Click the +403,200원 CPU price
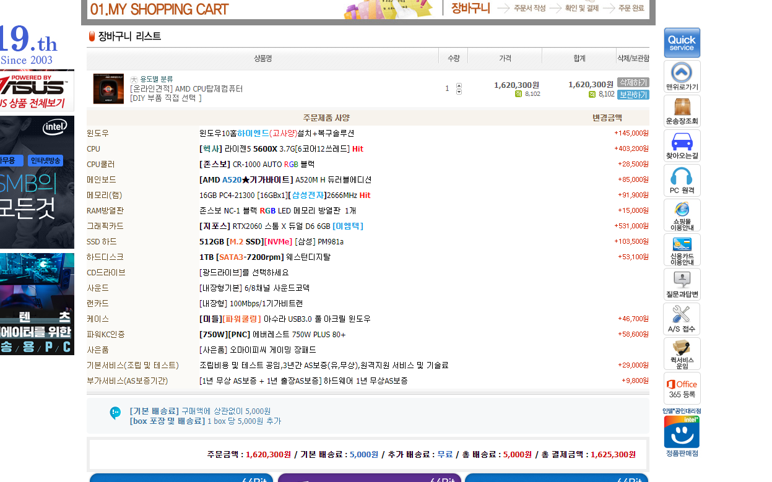Viewport: 772px width, 482px height. [x=631, y=148]
